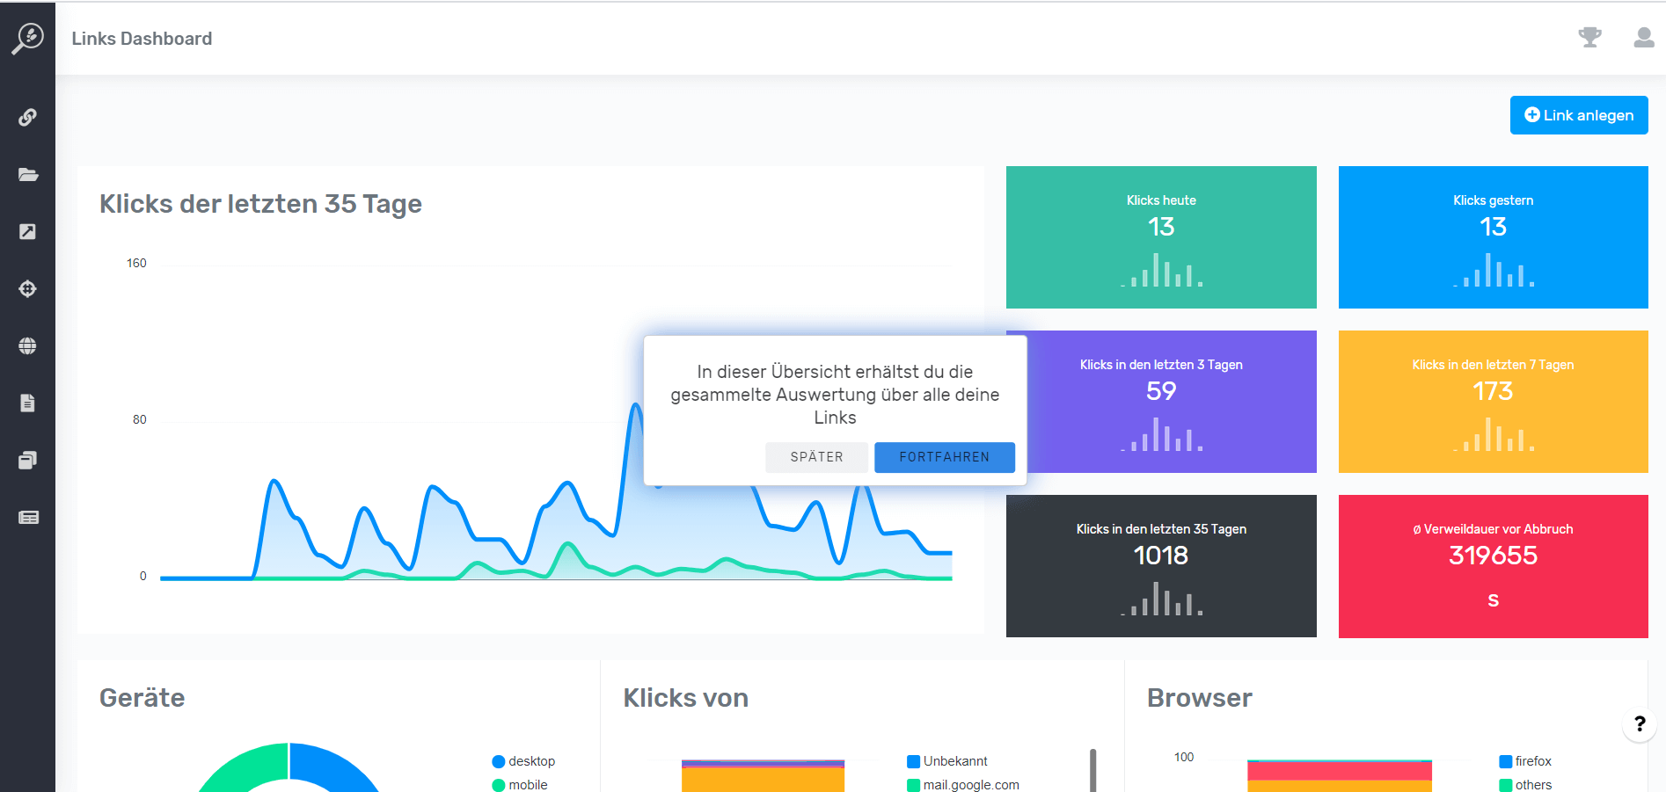This screenshot has width=1666, height=792.
Task: Open the crosshair target sidebar icon
Action: [27, 288]
